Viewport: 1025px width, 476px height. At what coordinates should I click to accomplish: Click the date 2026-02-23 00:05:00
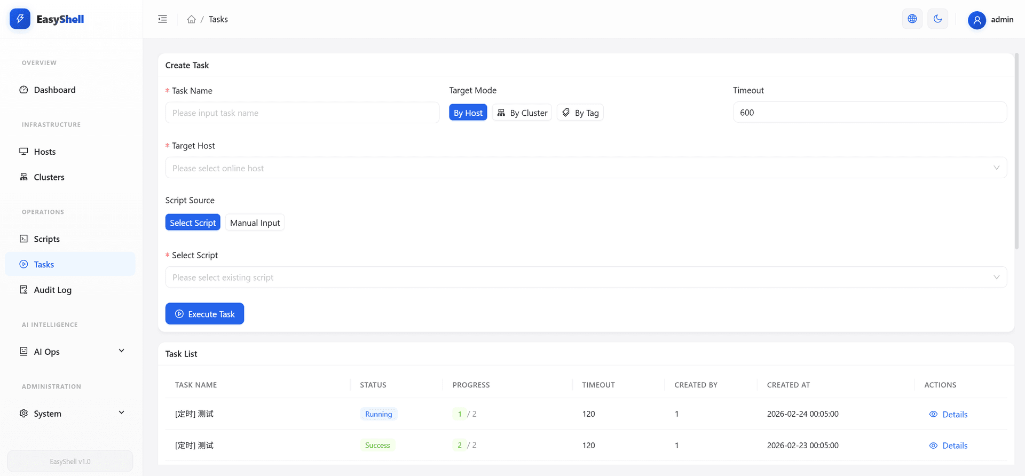(x=803, y=445)
